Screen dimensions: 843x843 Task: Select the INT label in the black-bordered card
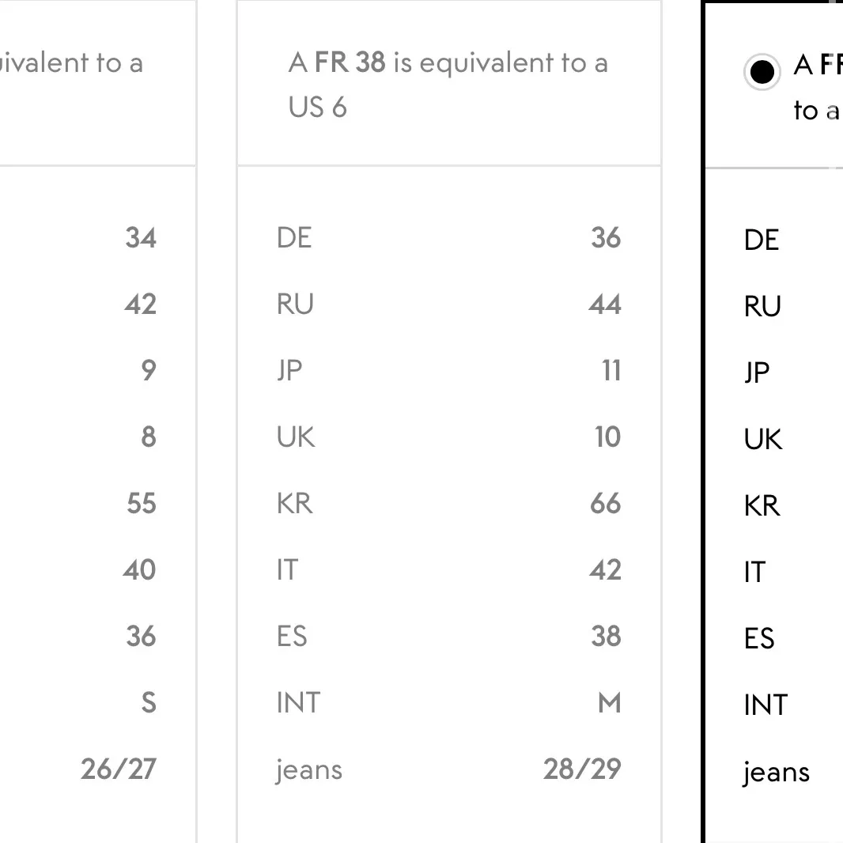[x=766, y=705]
